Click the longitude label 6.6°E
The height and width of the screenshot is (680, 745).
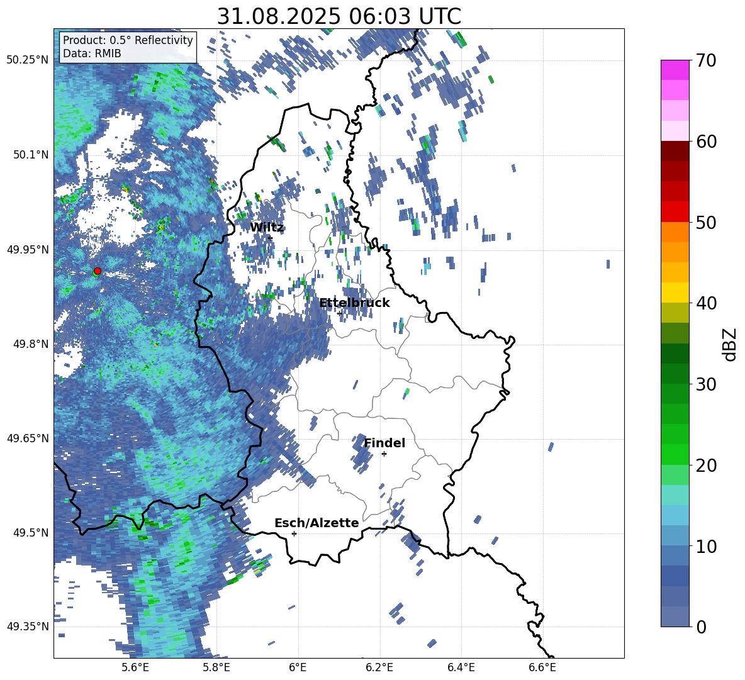[x=542, y=667]
